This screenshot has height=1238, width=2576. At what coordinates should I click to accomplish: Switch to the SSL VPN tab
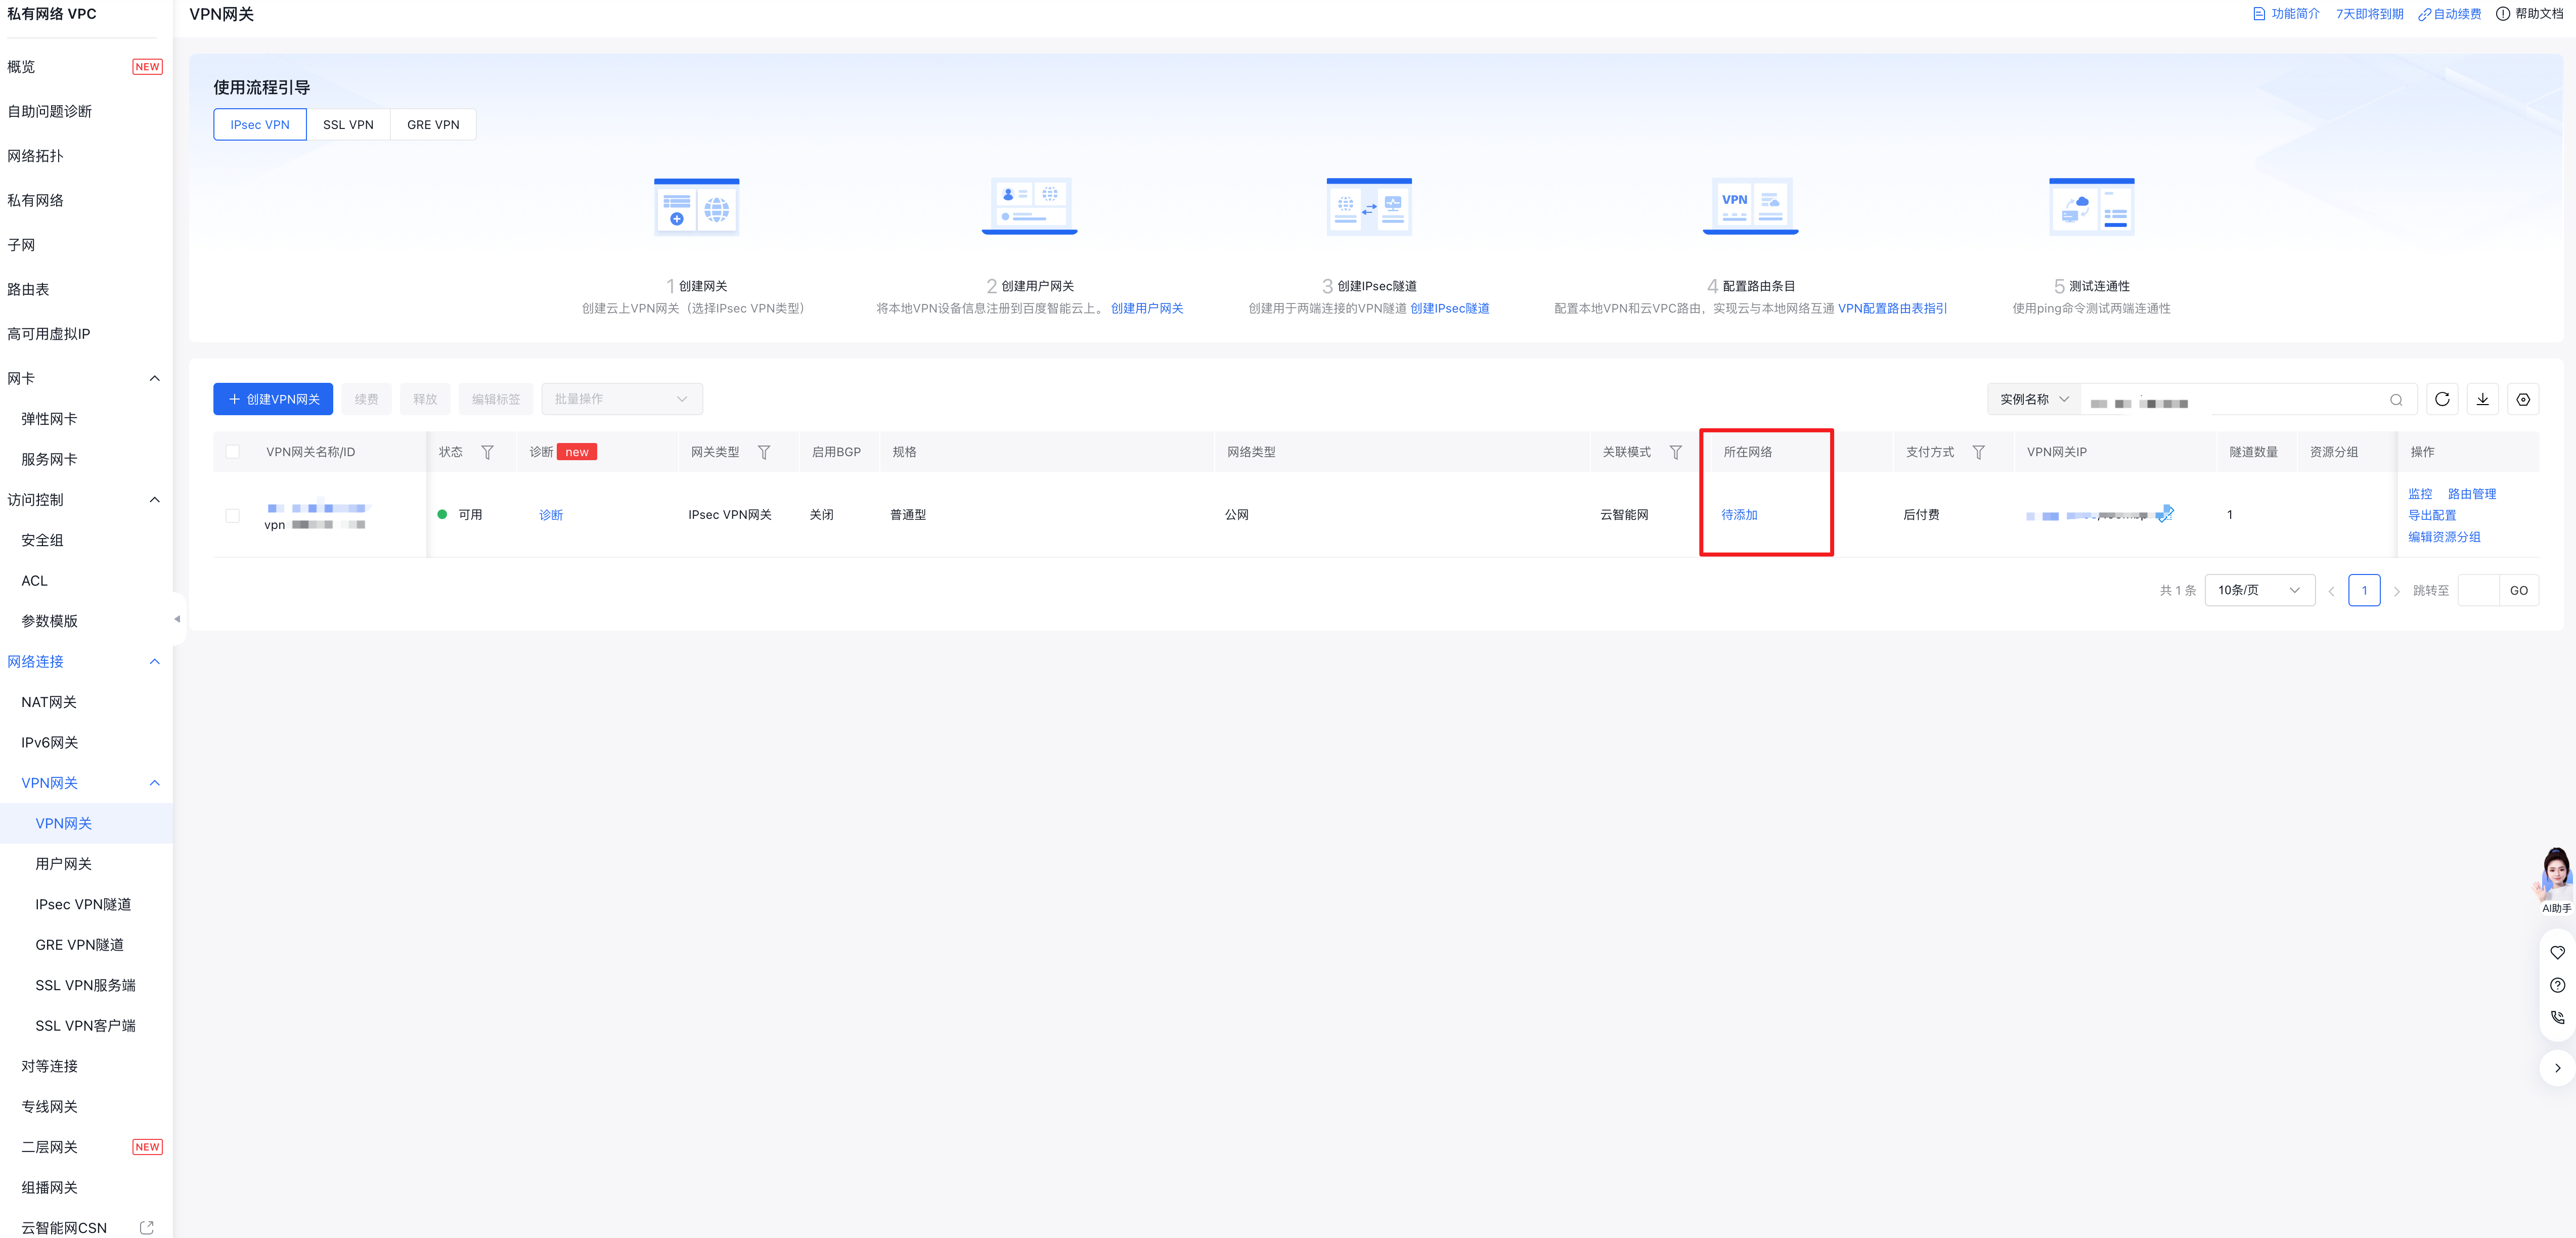coord(348,125)
